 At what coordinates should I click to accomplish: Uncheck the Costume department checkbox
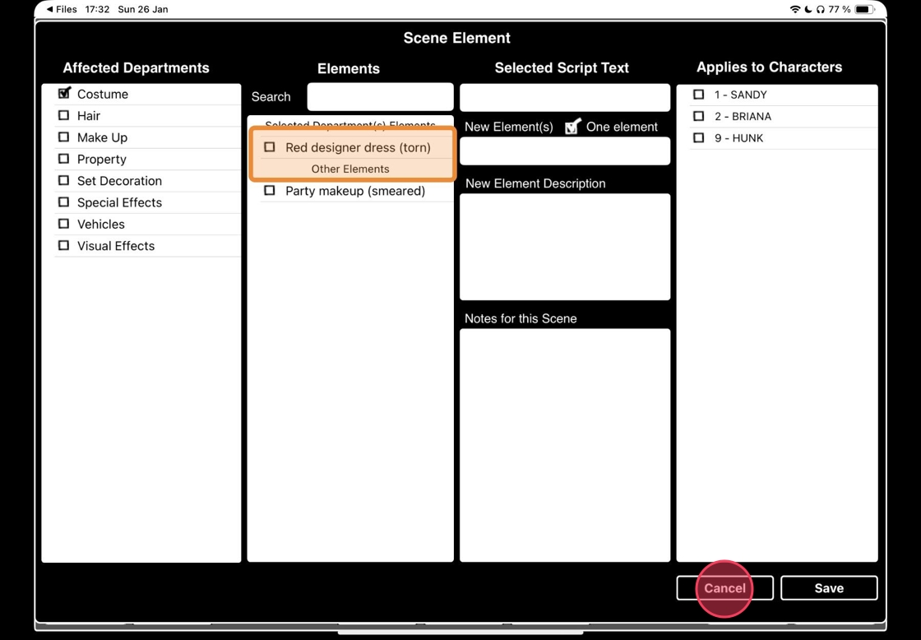(x=64, y=94)
